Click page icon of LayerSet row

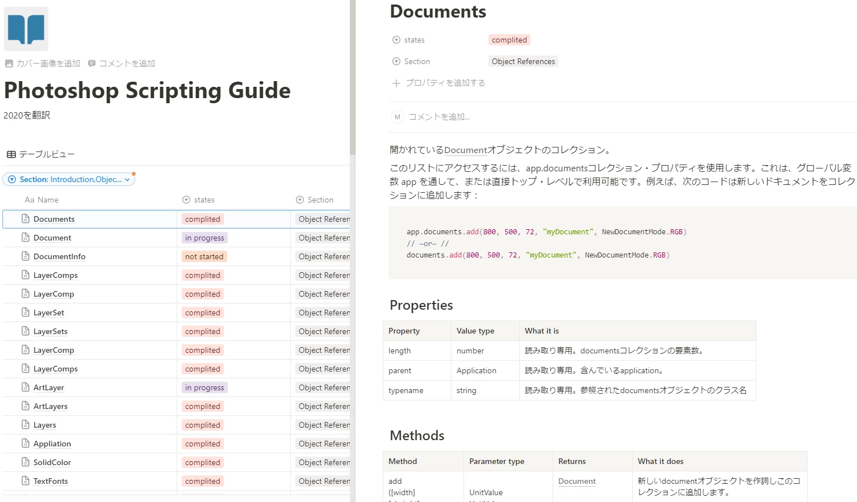point(26,313)
